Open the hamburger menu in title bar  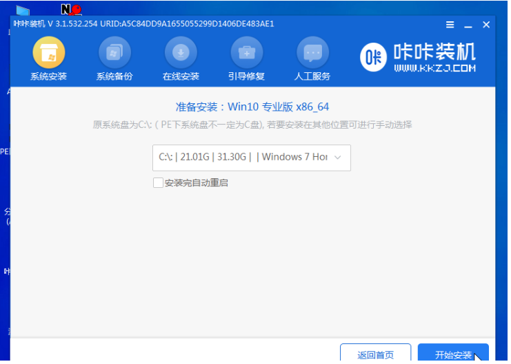[x=450, y=24]
